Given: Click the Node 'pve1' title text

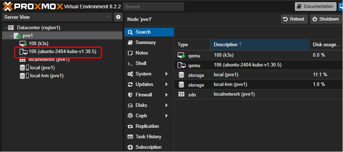Looking at the screenshot, I should (x=140, y=19).
